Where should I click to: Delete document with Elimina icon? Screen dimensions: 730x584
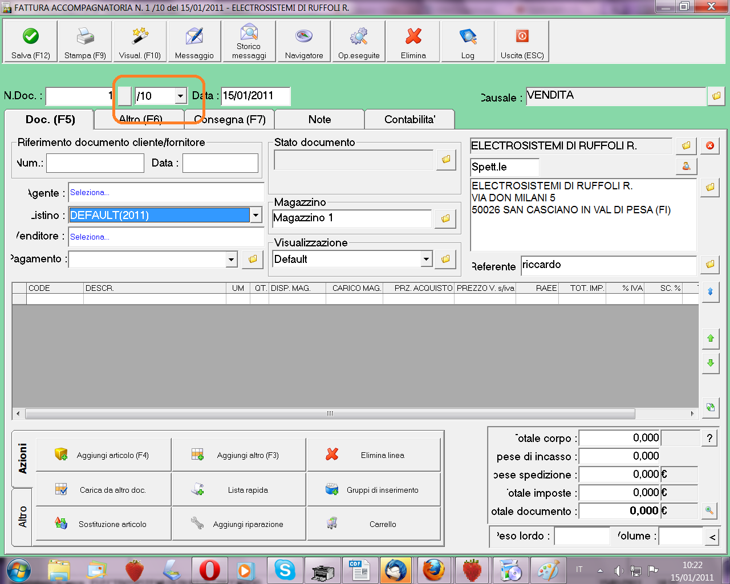pos(413,42)
